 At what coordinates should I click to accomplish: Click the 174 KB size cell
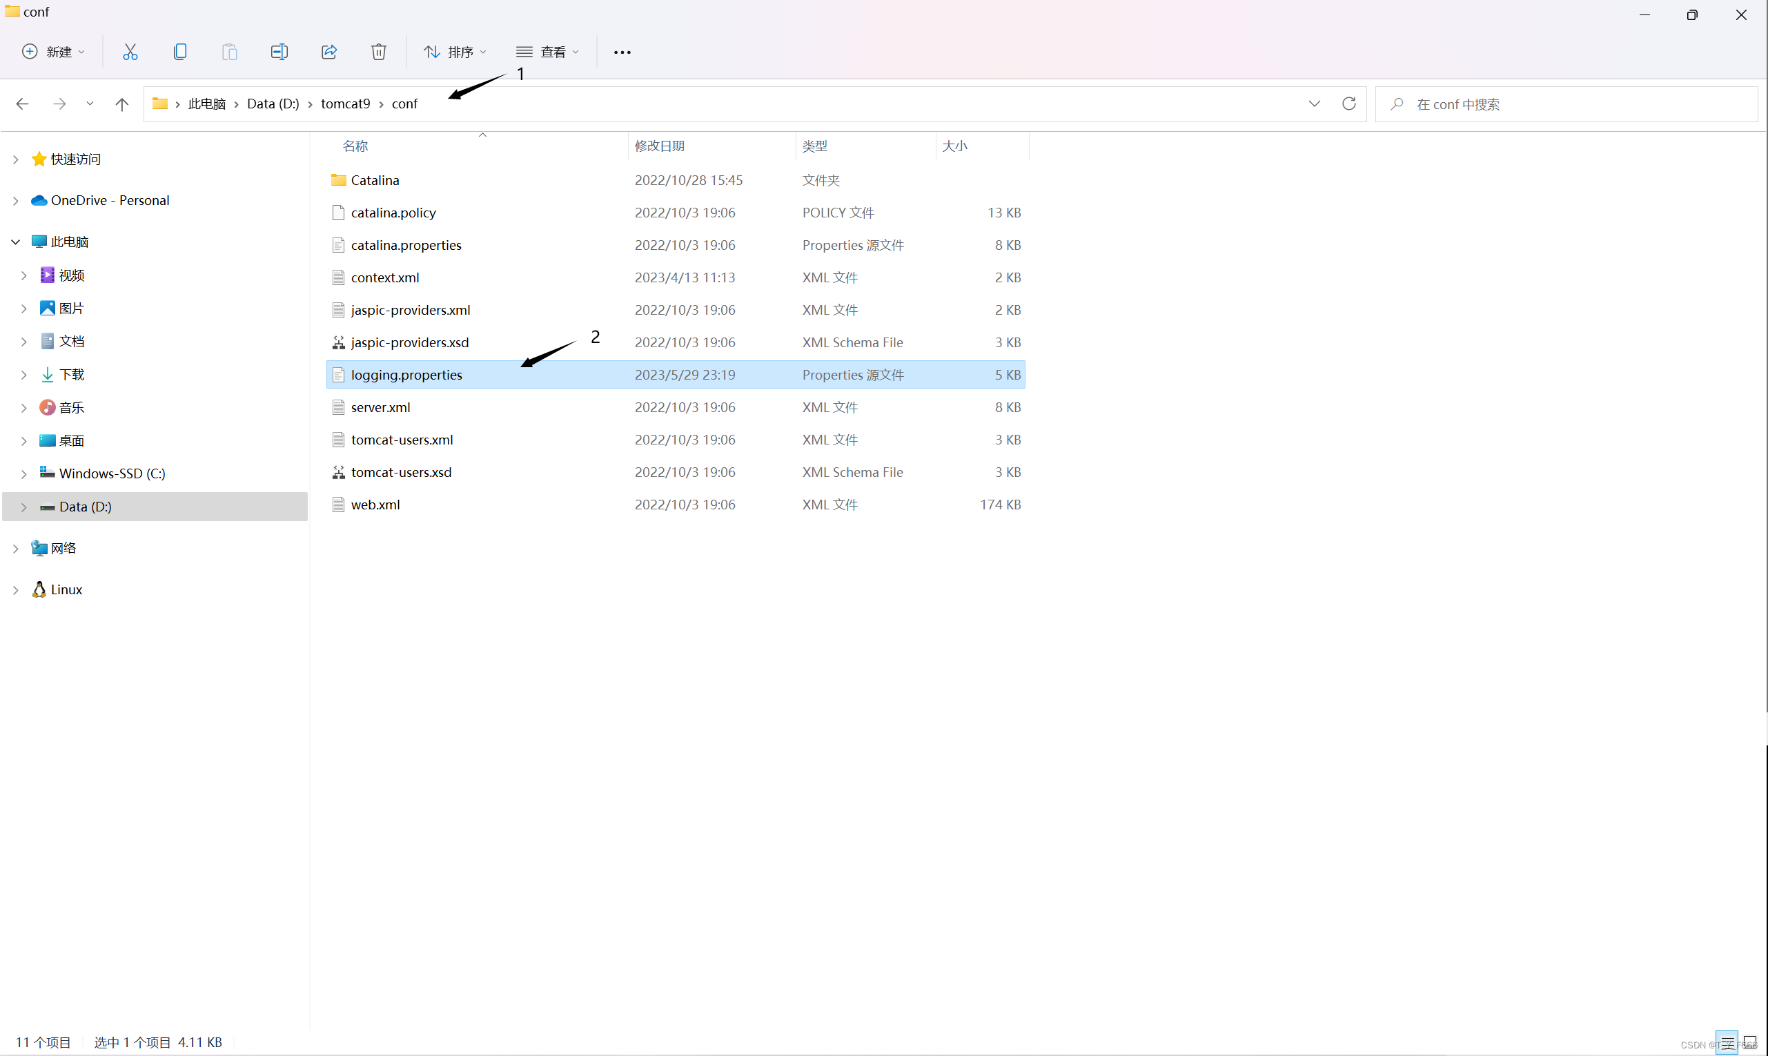point(1000,505)
